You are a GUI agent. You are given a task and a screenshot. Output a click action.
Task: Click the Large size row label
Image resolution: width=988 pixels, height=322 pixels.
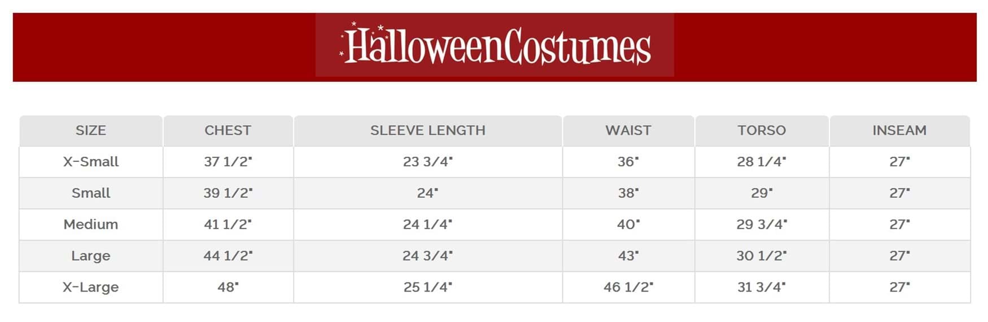pos(91,255)
